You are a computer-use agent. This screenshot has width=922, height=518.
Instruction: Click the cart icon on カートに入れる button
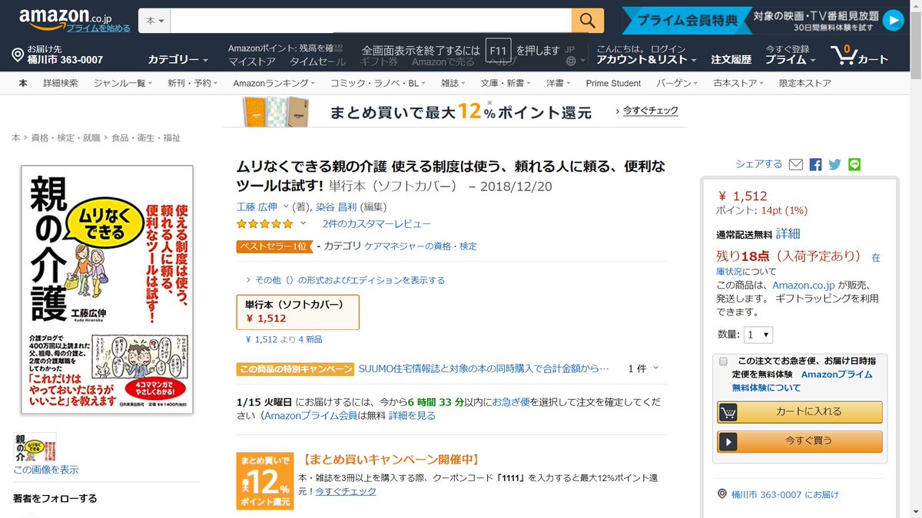coord(728,412)
